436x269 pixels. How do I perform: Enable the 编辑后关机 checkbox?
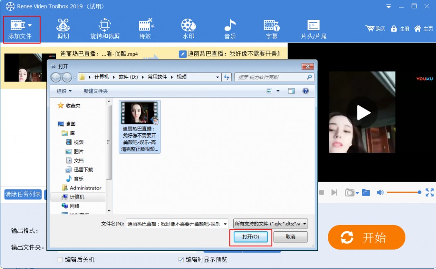tap(60, 259)
